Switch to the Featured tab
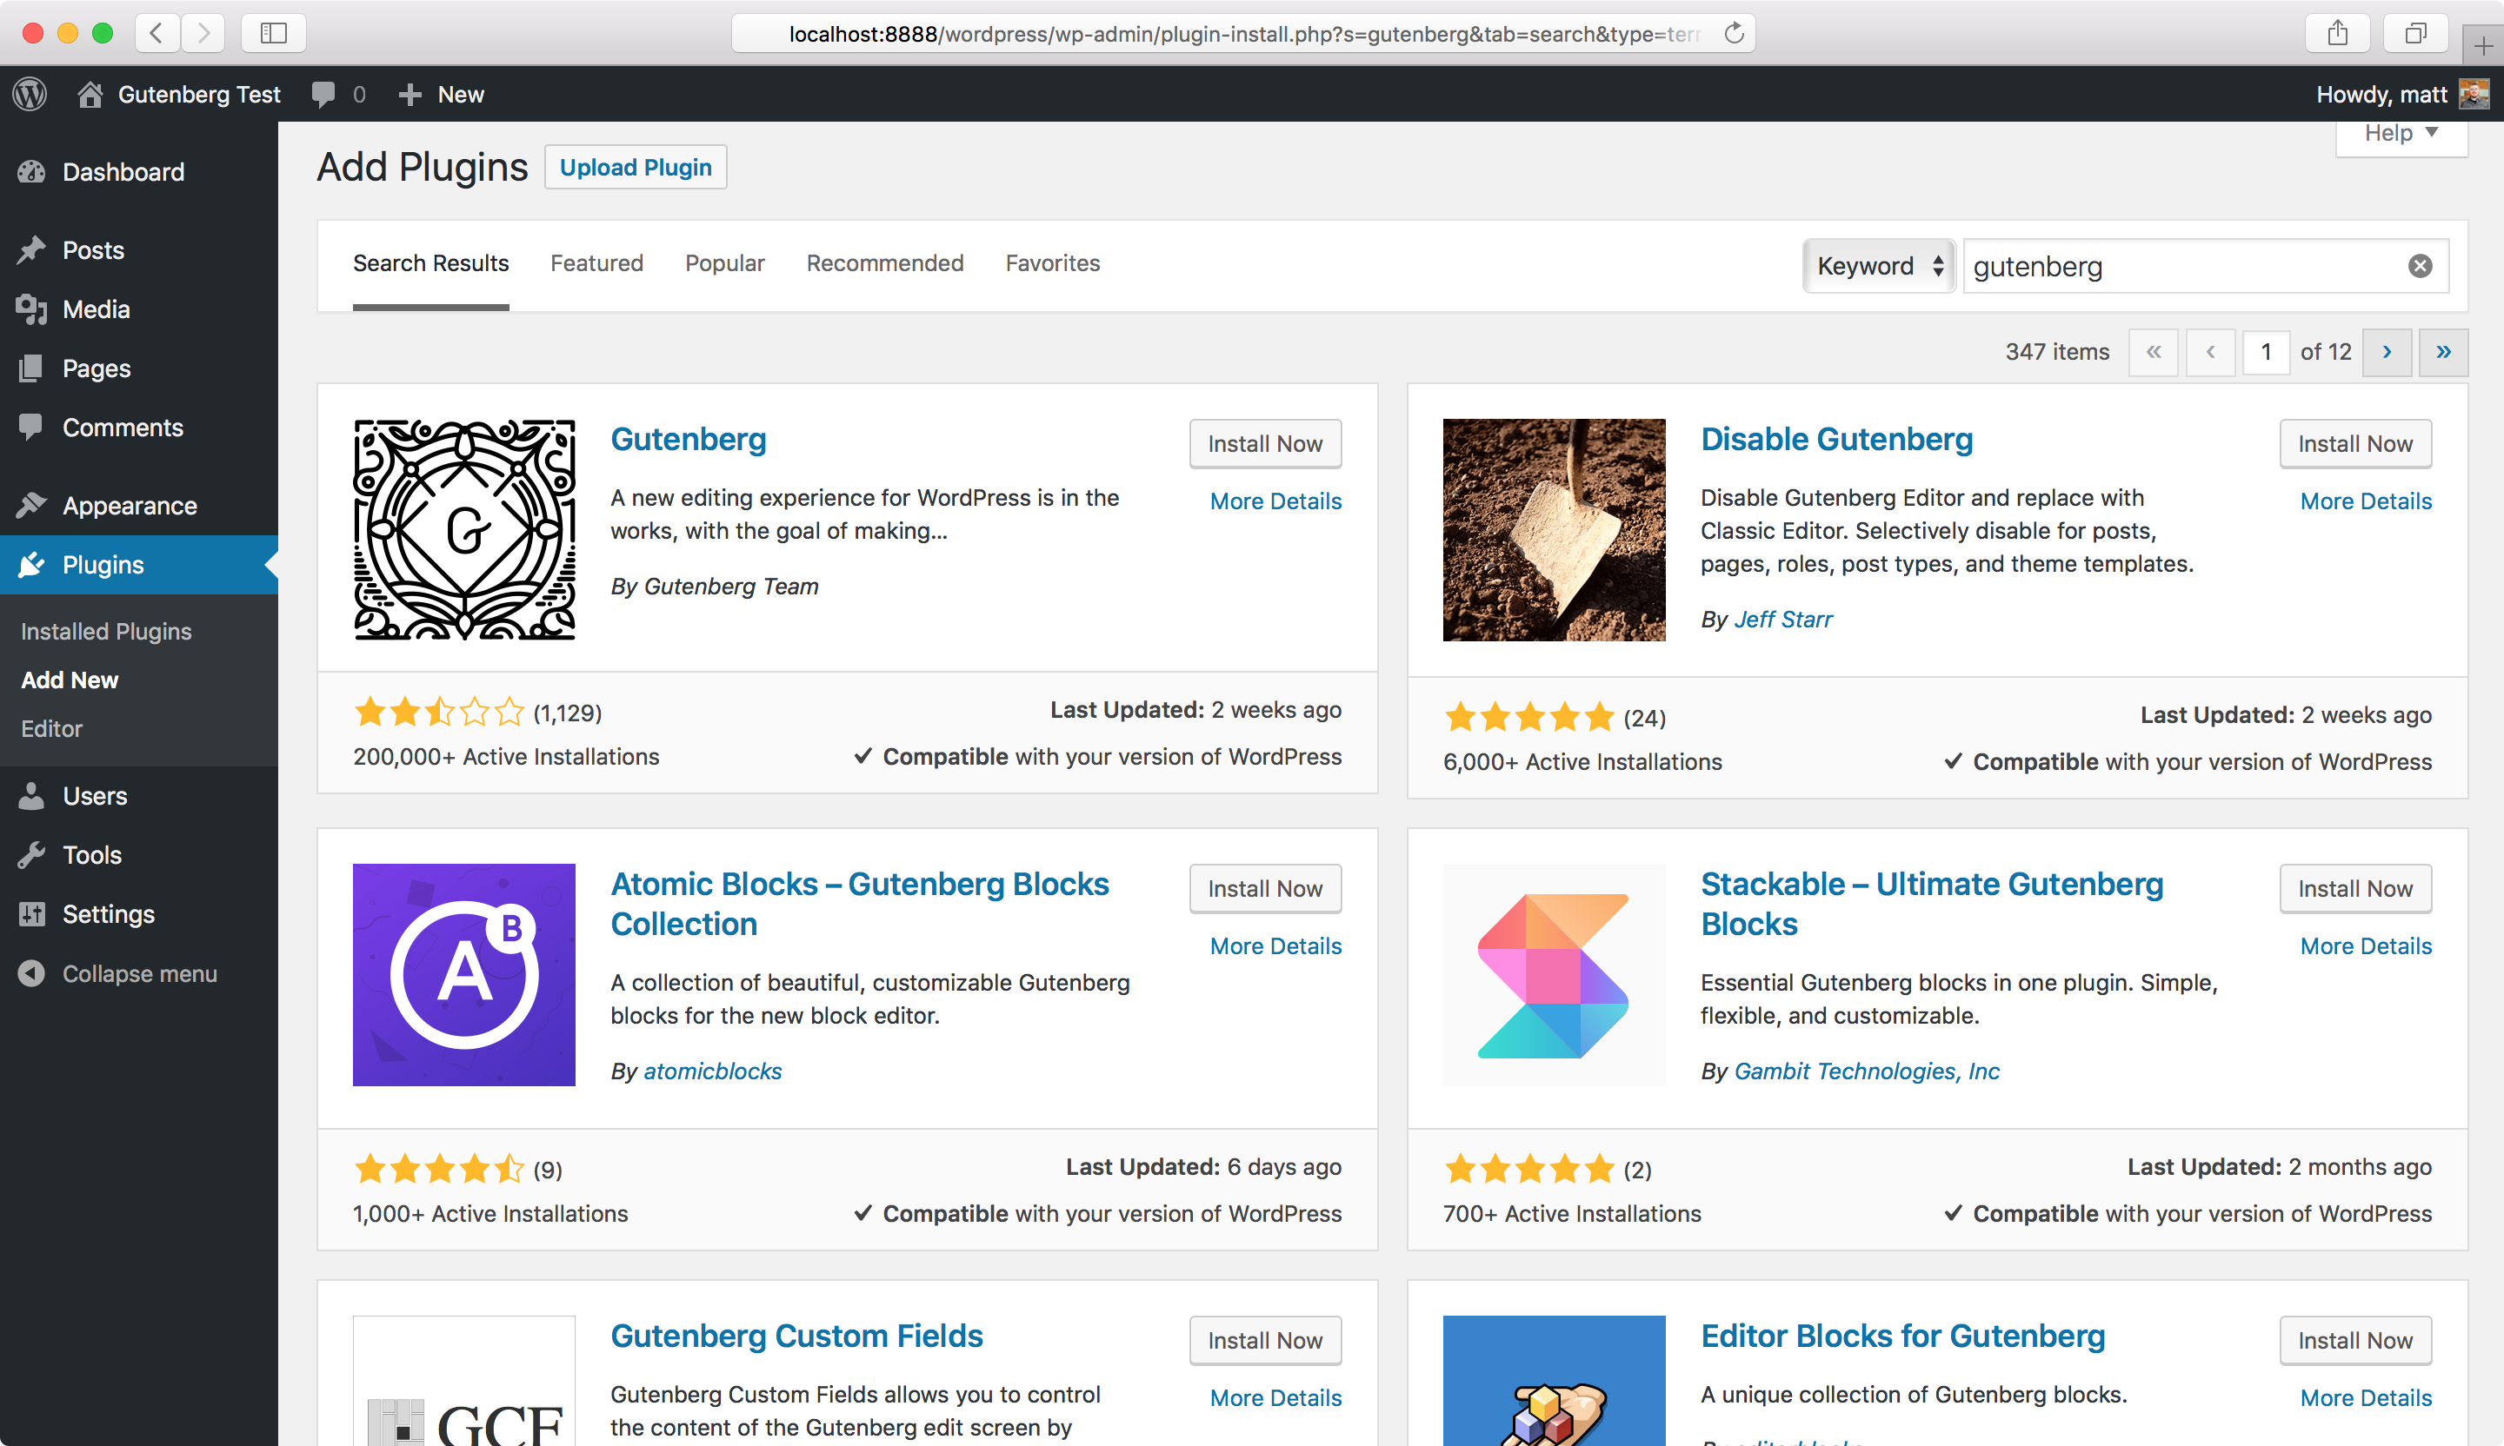Screen dimensions: 2504x1446 (x=597, y=263)
